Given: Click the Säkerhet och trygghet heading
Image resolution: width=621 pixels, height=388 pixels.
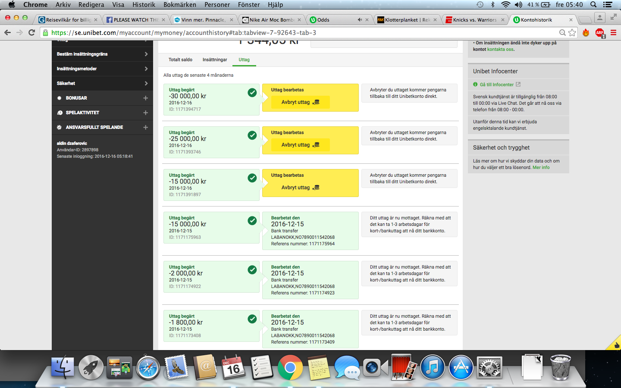Looking at the screenshot, I should pyautogui.click(x=501, y=147).
